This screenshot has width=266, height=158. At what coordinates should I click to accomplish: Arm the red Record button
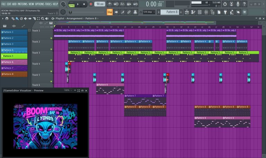(91, 4)
